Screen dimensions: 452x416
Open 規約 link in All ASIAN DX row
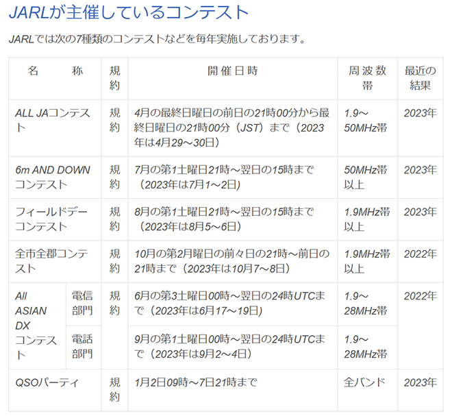[x=114, y=304]
